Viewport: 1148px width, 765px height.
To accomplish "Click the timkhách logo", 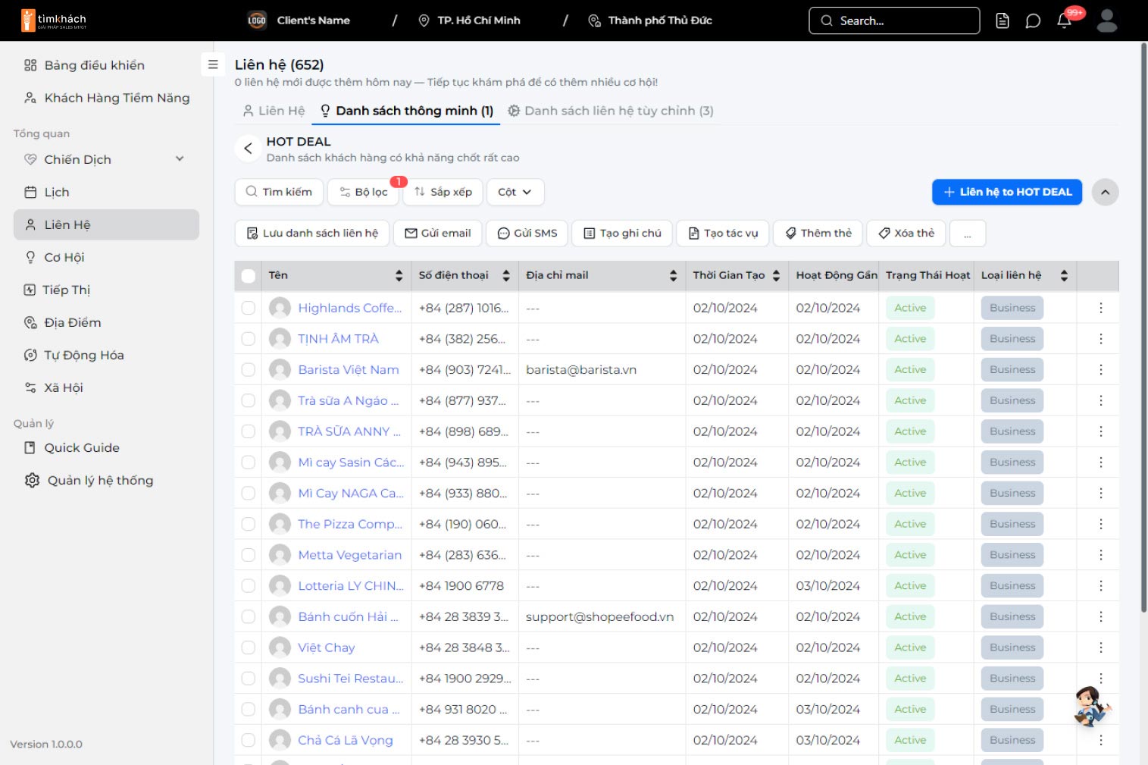I will (54, 20).
